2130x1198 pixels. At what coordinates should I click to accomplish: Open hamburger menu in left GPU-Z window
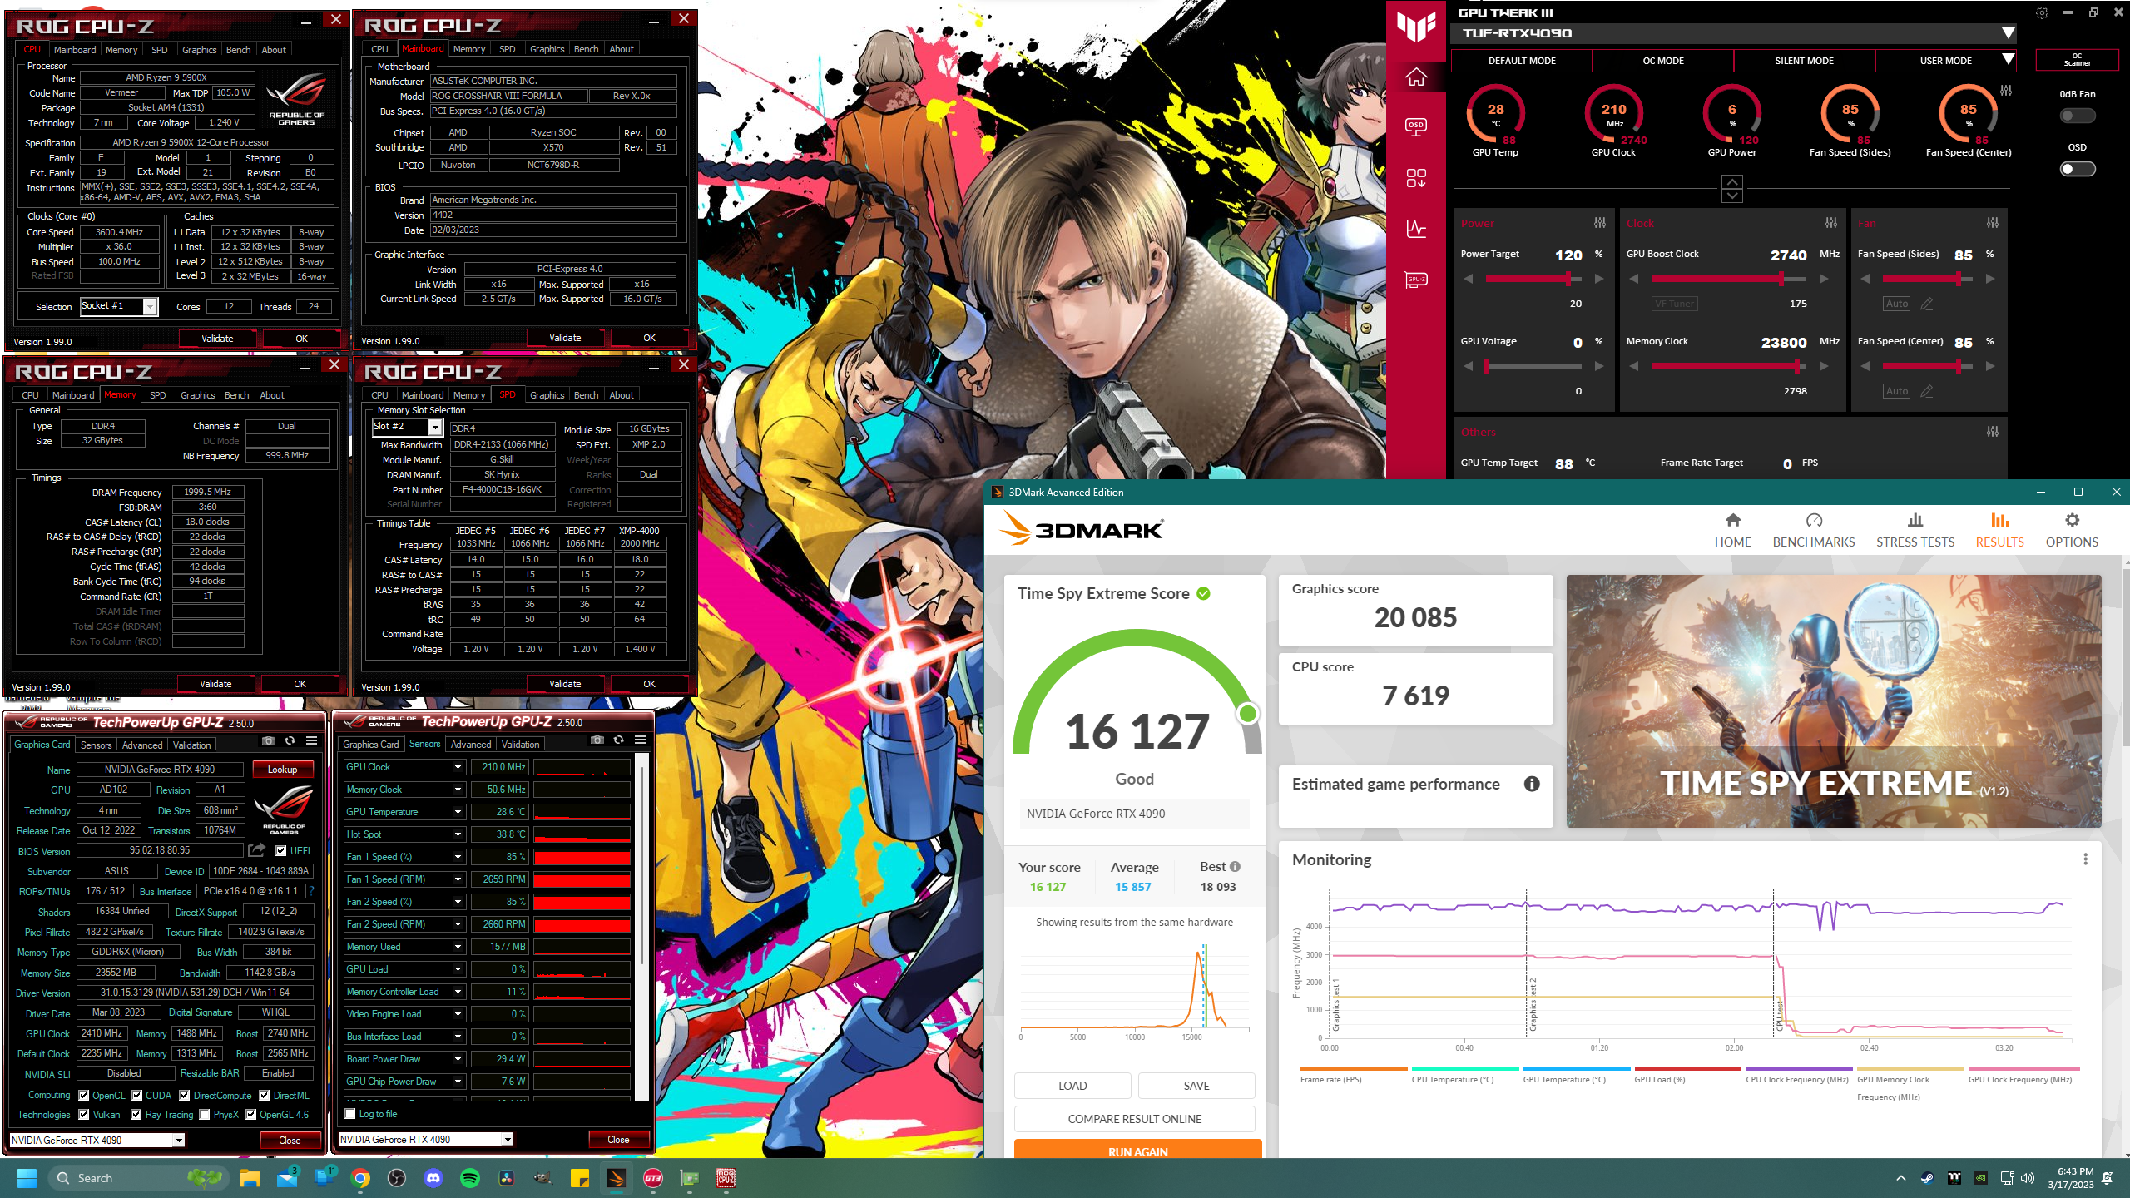point(311,740)
